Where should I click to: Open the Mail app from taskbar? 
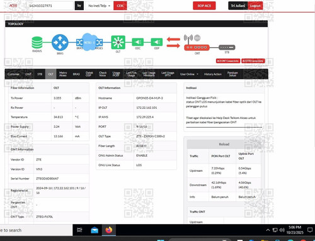click(x=94, y=230)
